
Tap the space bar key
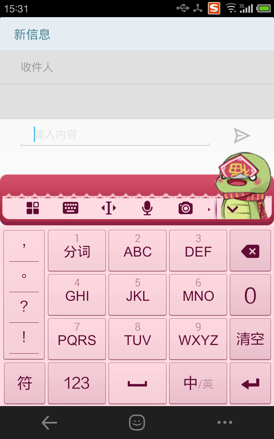click(137, 383)
